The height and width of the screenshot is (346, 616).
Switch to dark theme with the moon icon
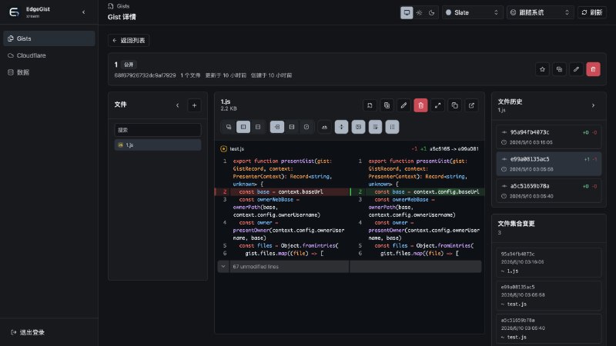coord(431,12)
